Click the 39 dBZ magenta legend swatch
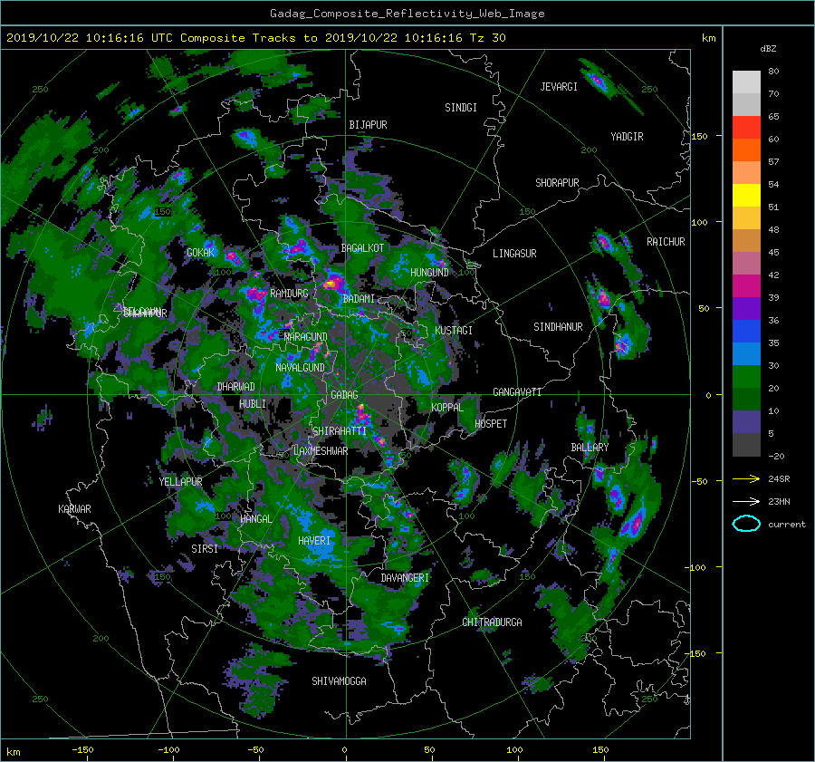This screenshot has height=762, width=815. click(x=746, y=286)
